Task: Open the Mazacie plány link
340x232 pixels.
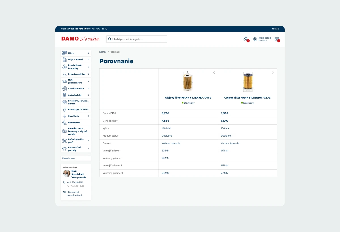Action: pyautogui.click(x=69, y=158)
